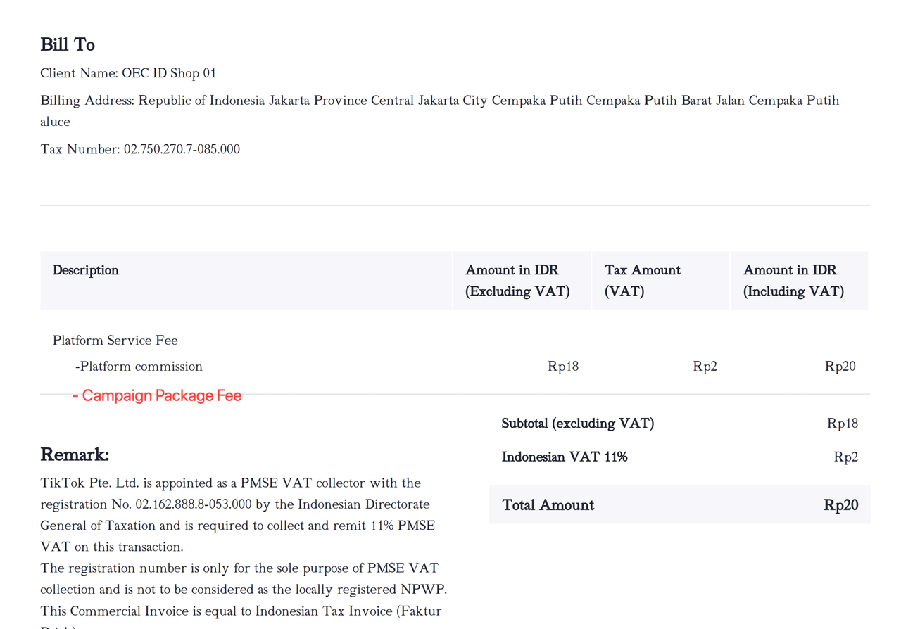Select the bold Rp20 total amount value

pyautogui.click(x=841, y=505)
